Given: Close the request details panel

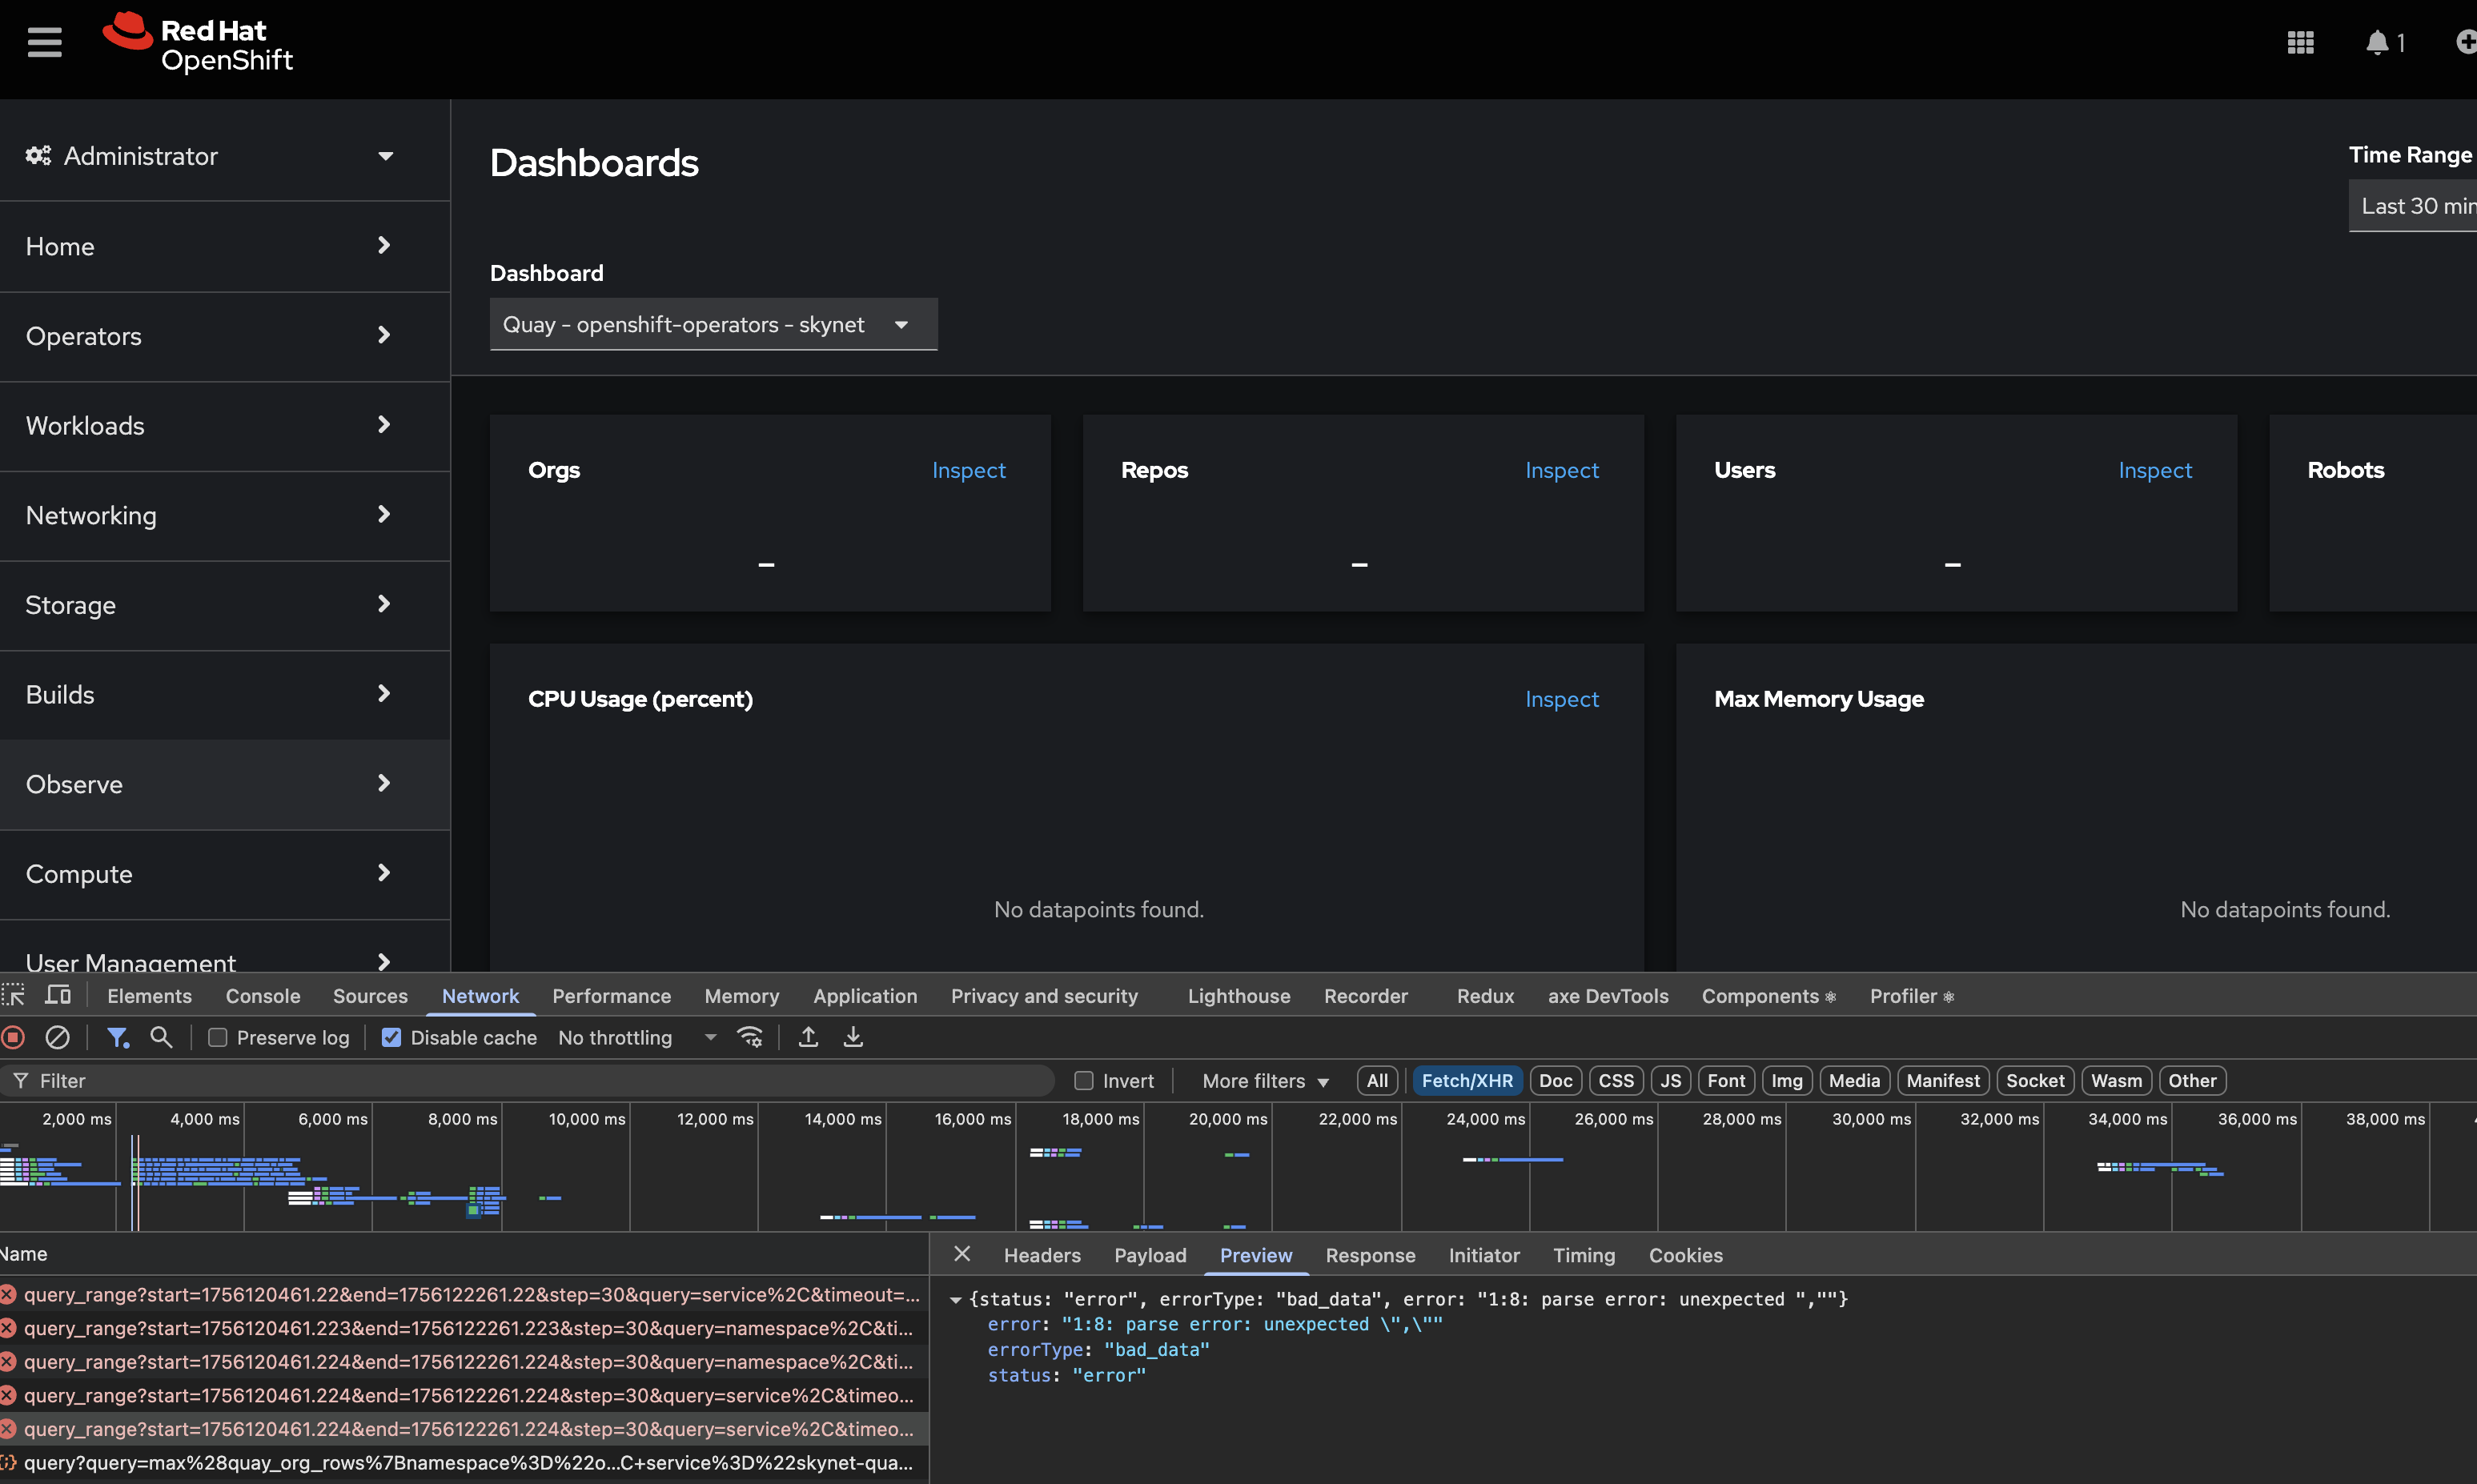Looking at the screenshot, I should click(x=962, y=1254).
